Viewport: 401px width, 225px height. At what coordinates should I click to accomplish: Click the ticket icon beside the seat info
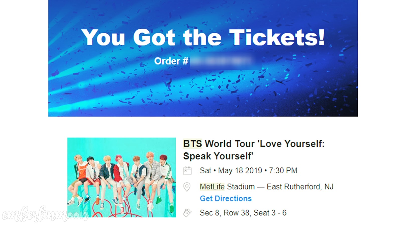coord(187,213)
